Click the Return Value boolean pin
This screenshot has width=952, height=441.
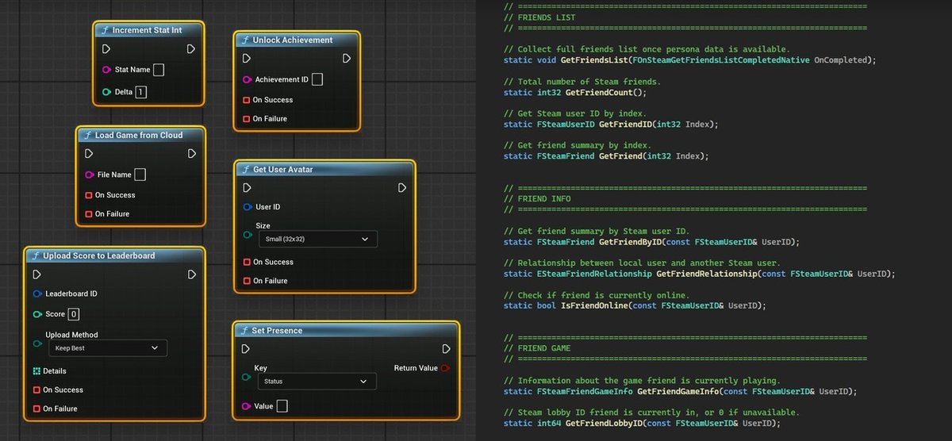pyautogui.click(x=445, y=368)
